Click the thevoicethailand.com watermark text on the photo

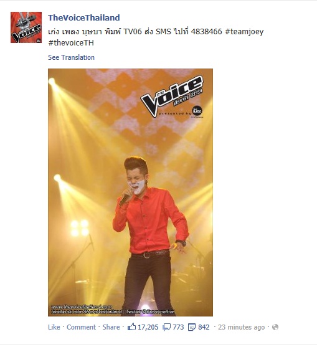[82, 307]
